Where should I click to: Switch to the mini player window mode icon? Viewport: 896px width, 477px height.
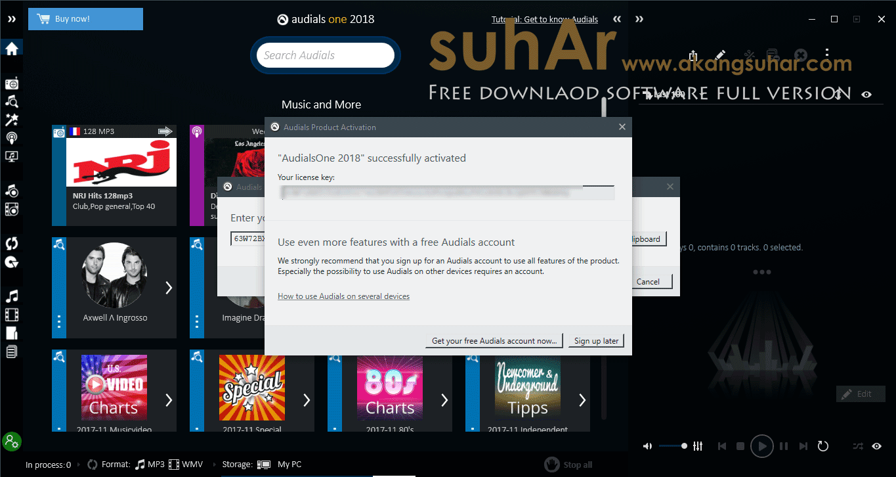click(857, 19)
